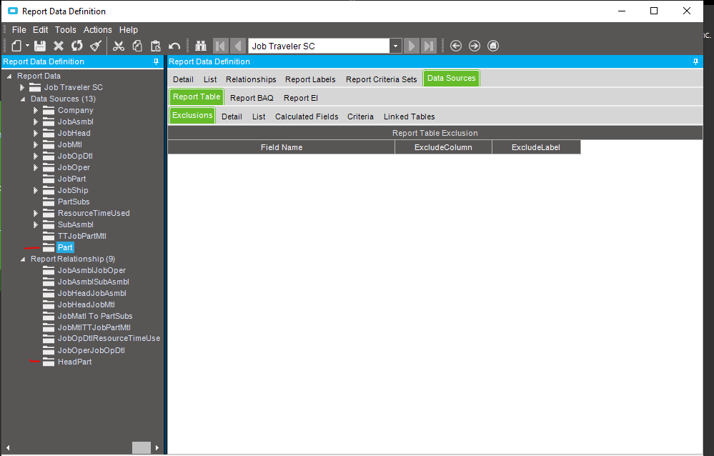
Task: Select the JobPart tree item
Action: (71, 179)
